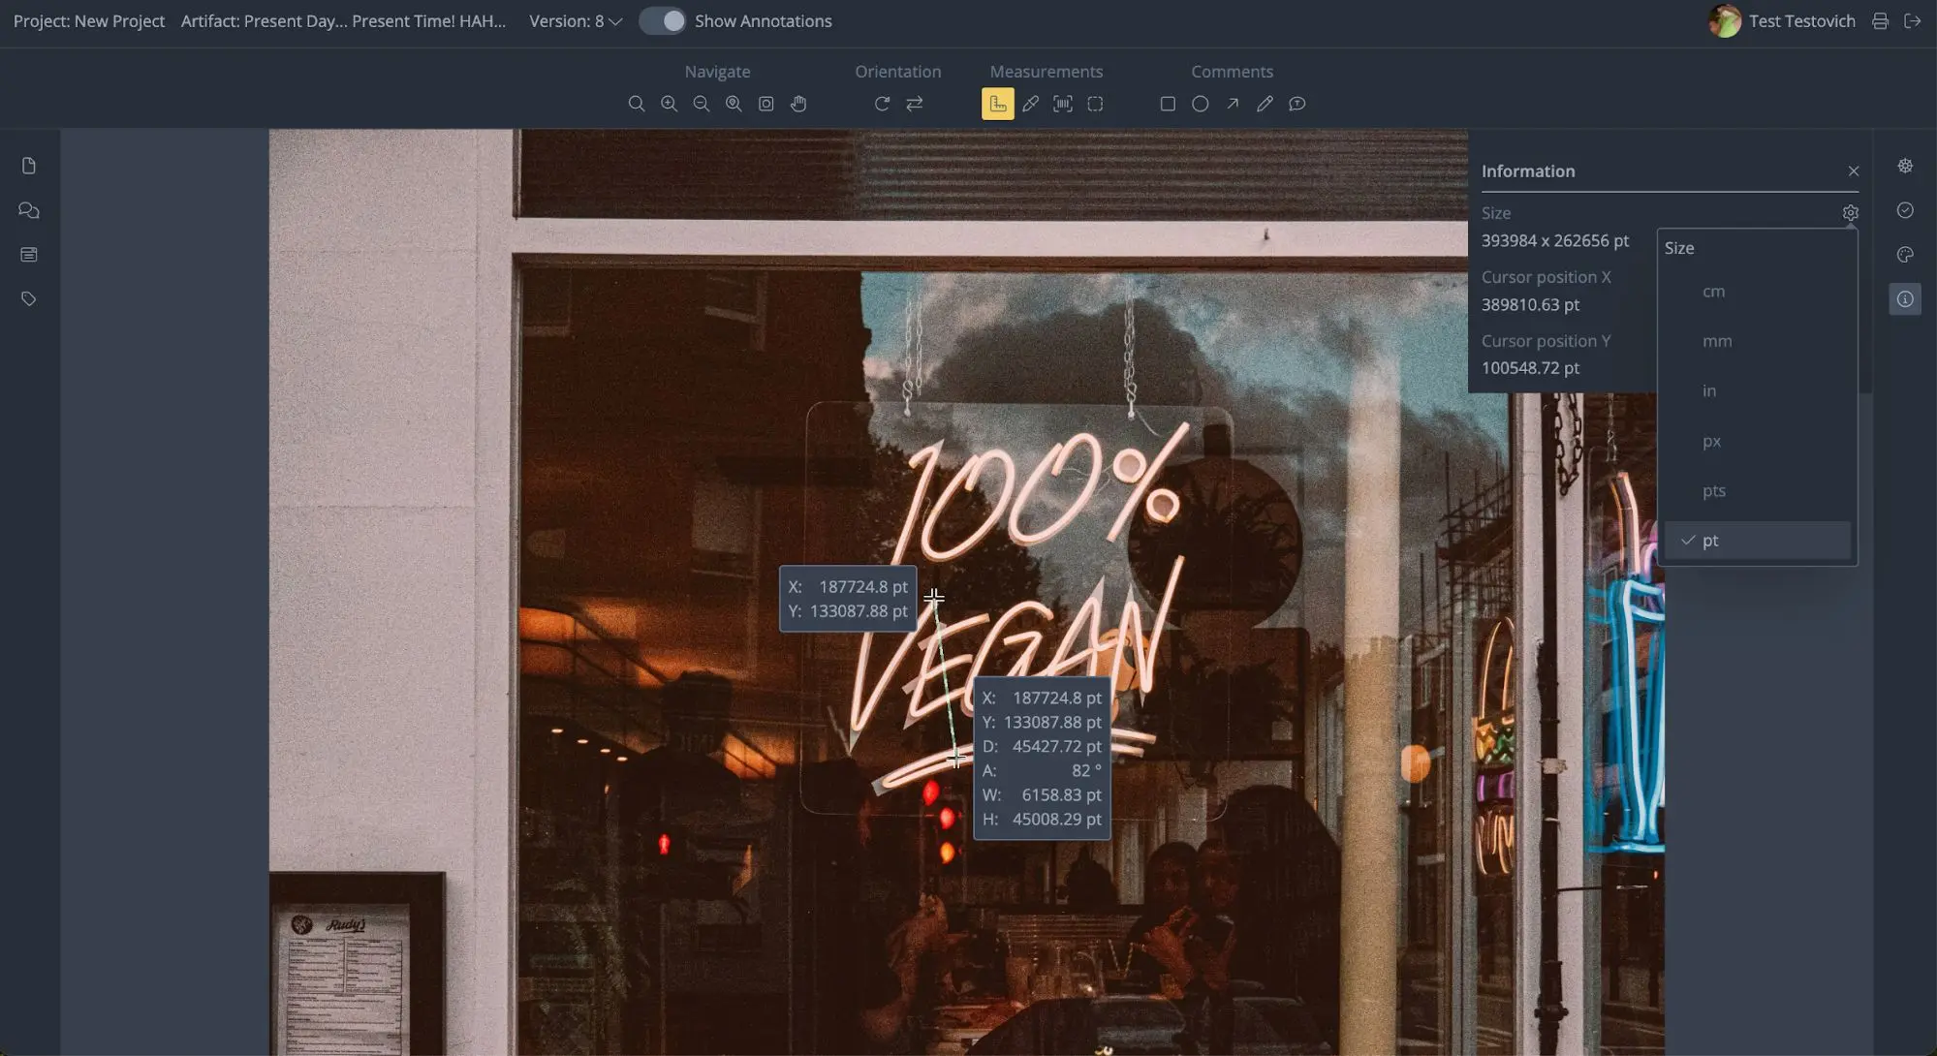Select cm as the size unit
The width and height of the screenshot is (1937, 1056).
[x=1758, y=292]
